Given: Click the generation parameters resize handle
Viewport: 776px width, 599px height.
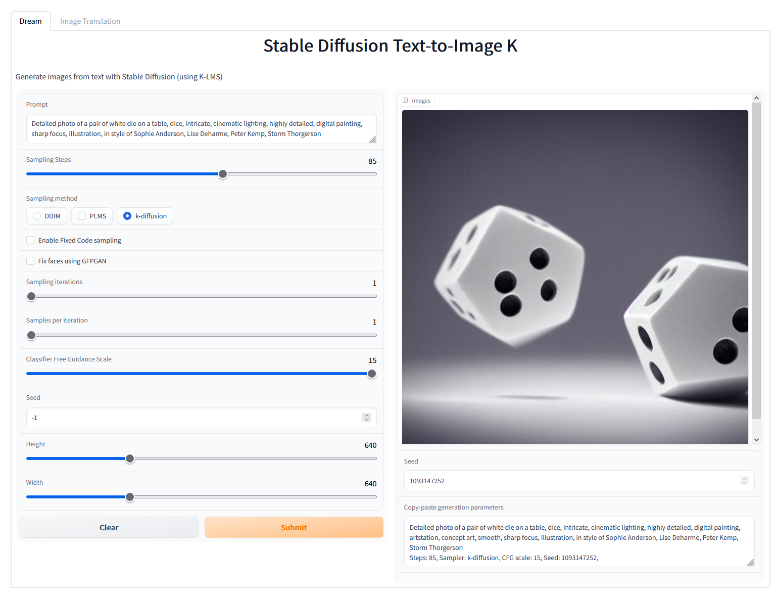Looking at the screenshot, I should tap(750, 563).
